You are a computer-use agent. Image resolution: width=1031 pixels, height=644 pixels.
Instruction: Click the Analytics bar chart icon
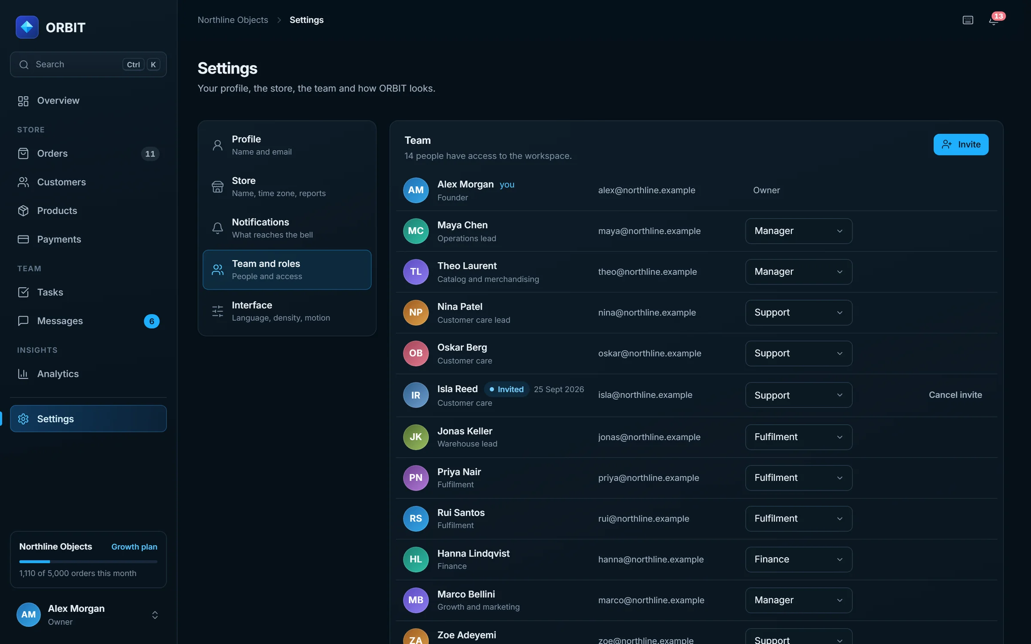pyautogui.click(x=23, y=374)
